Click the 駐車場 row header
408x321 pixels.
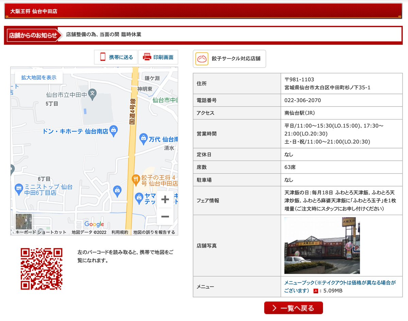pos(237,180)
